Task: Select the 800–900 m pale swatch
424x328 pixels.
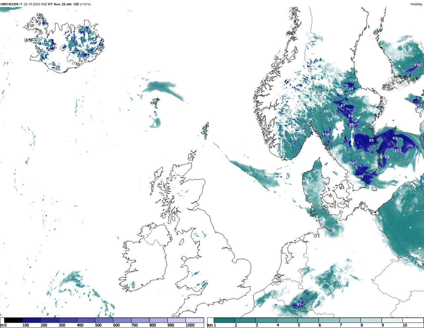Action: coord(158,320)
